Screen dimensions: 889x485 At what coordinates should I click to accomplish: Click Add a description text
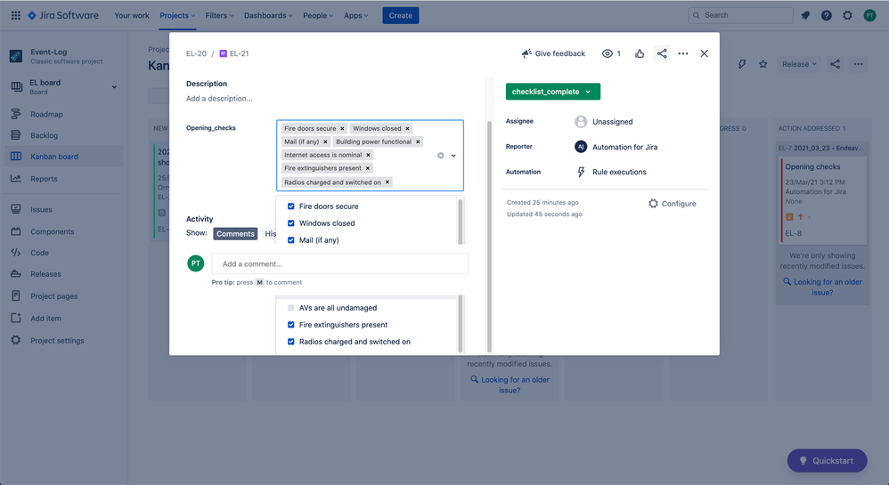219,99
